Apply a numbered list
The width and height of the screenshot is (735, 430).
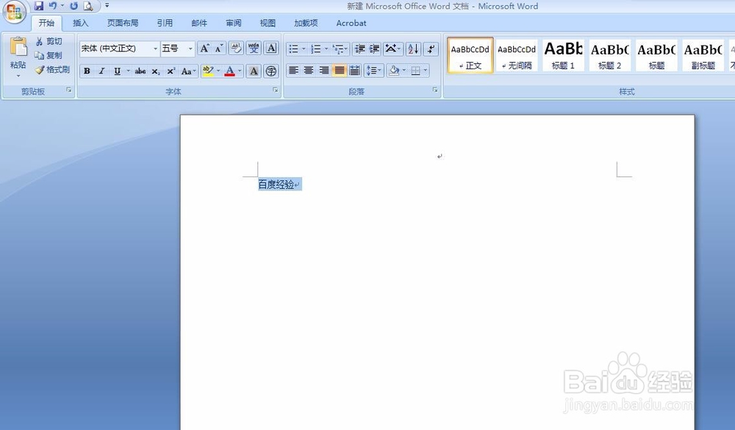coord(316,49)
